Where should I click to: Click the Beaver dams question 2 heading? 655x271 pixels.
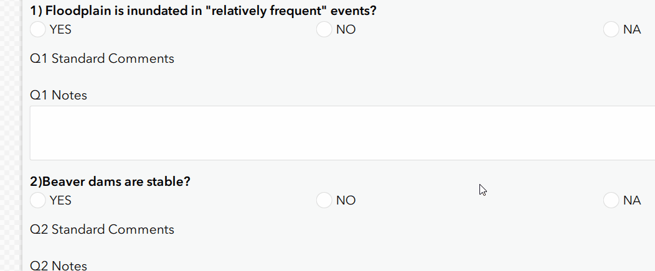(110, 182)
